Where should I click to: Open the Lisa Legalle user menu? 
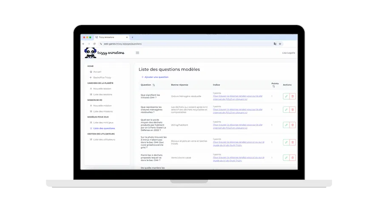click(x=288, y=53)
